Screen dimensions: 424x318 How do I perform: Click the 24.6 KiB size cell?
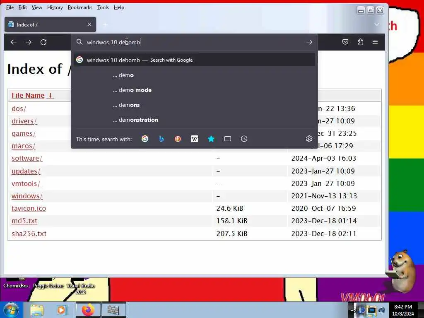(x=229, y=208)
